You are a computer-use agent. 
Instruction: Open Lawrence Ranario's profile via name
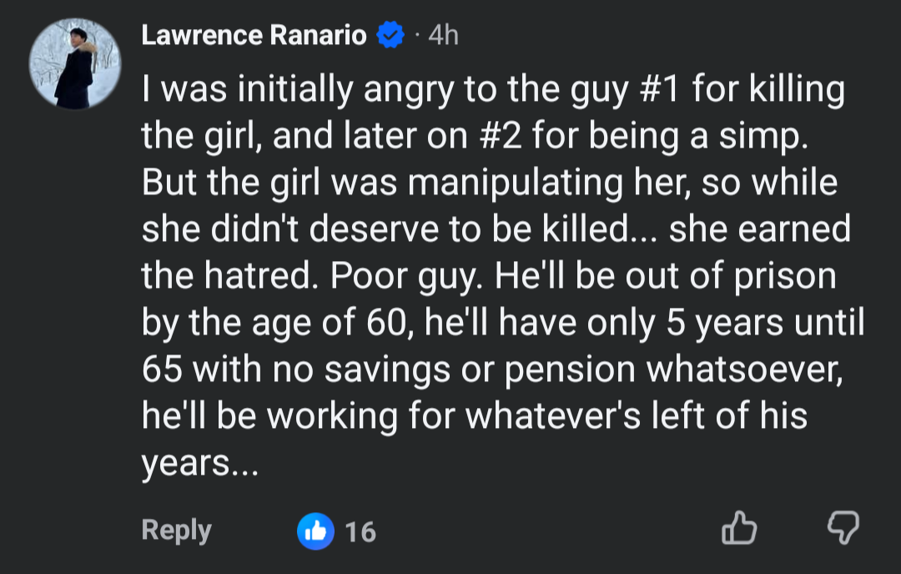pyautogui.click(x=254, y=35)
